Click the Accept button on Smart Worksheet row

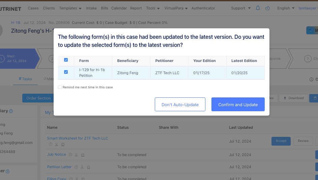point(281,141)
